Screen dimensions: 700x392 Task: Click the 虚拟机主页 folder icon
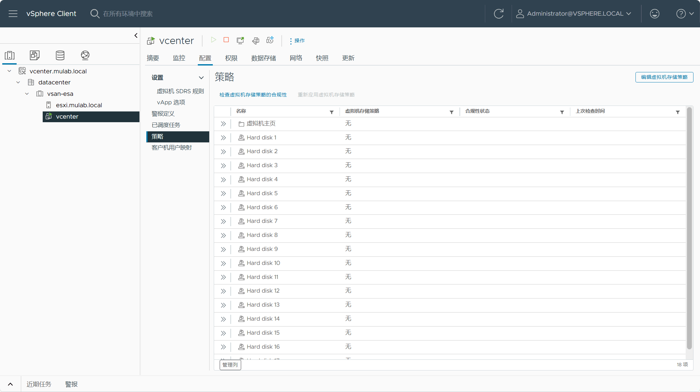tap(241, 124)
